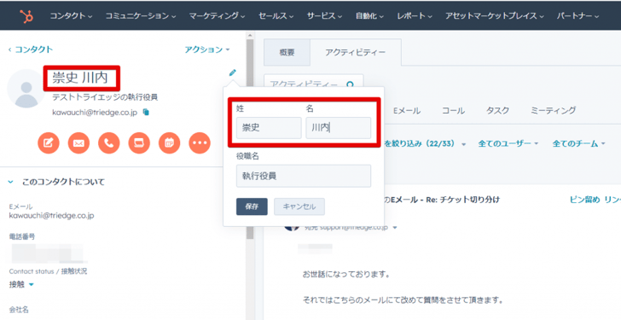The width and height of the screenshot is (621, 320).
Task: Click the 電話番号 field label
Action: pyautogui.click(x=22, y=236)
